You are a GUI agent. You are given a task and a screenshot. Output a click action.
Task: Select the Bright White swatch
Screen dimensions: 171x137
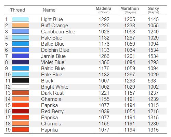(x=21, y=87)
